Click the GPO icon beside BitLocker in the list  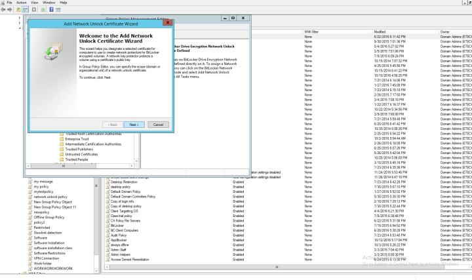(x=108, y=226)
